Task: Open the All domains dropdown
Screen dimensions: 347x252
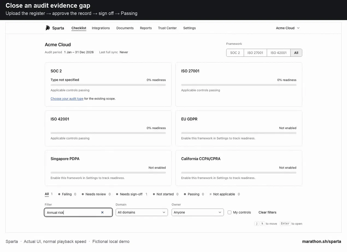Action: click(x=142, y=212)
